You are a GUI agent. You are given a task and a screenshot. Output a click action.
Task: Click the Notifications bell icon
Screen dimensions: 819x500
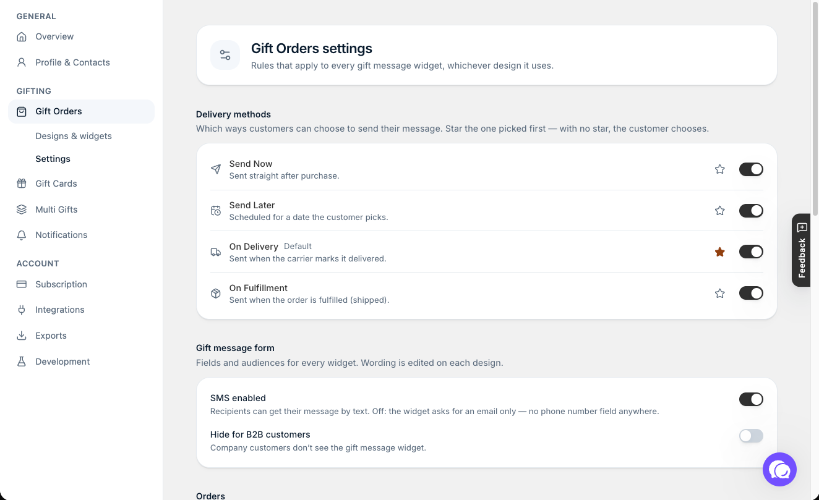[22, 235]
